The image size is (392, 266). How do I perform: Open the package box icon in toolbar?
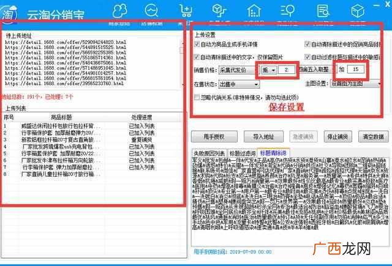coord(358,11)
